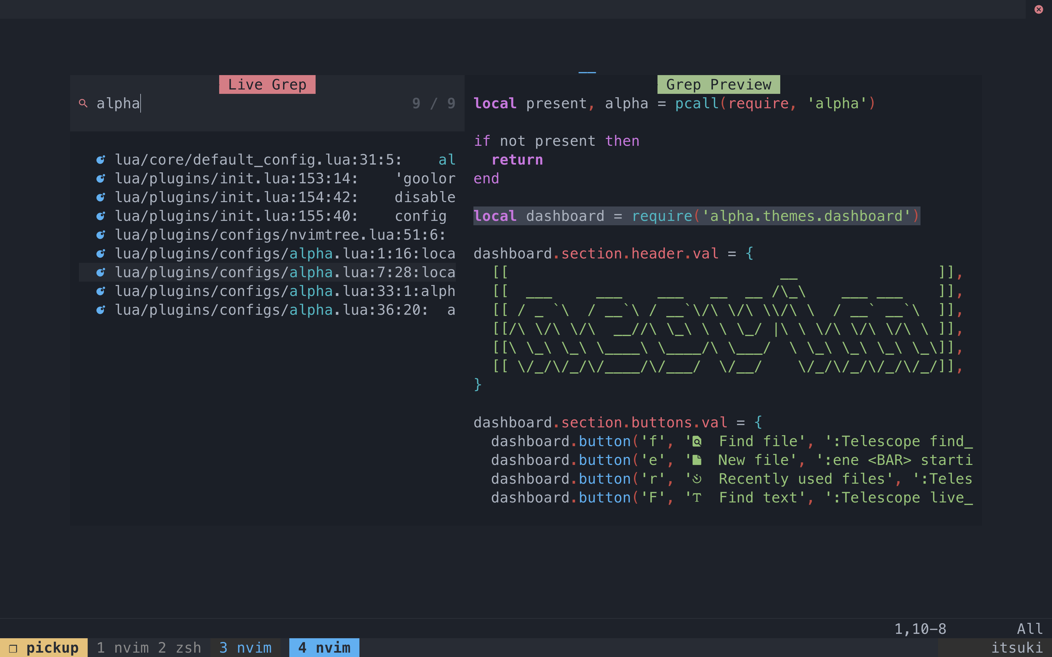This screenshot has width=1052, height=657.
Task: Click the 'if not present then' line
Action: (556, 141)
